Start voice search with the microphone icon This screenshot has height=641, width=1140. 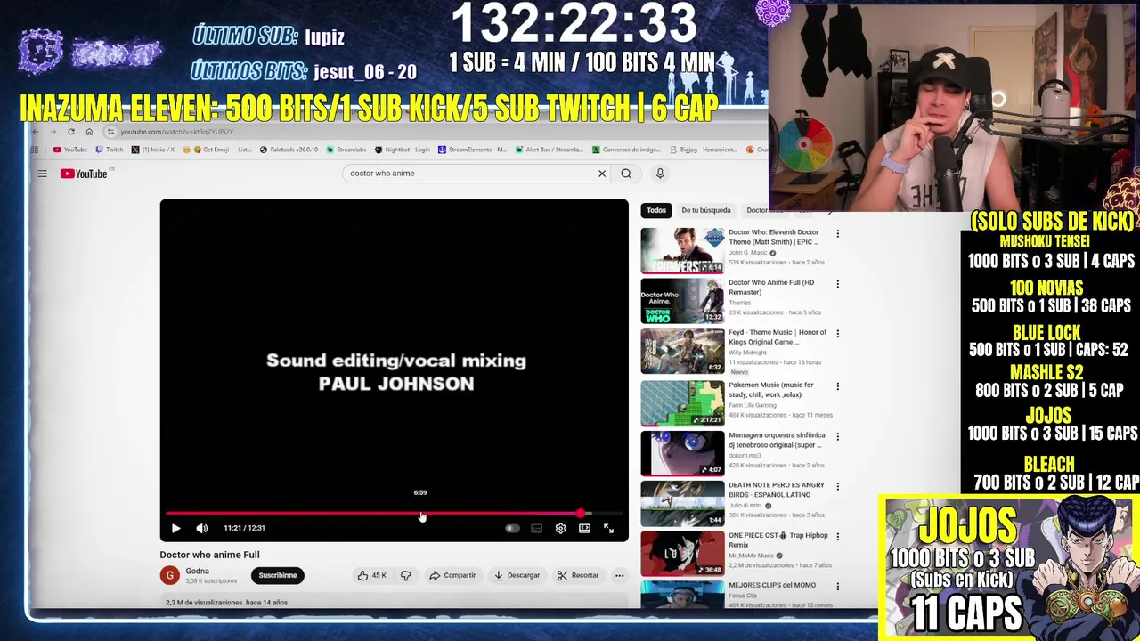click(x=660, y=174)
